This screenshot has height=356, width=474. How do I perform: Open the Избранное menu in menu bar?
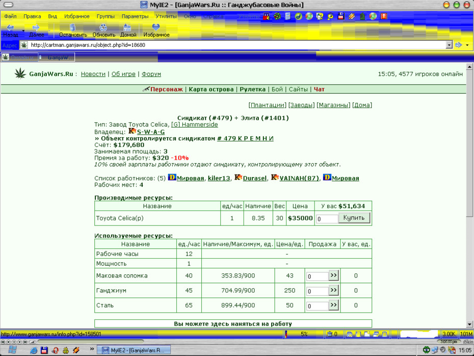click(x=77, y=16)
